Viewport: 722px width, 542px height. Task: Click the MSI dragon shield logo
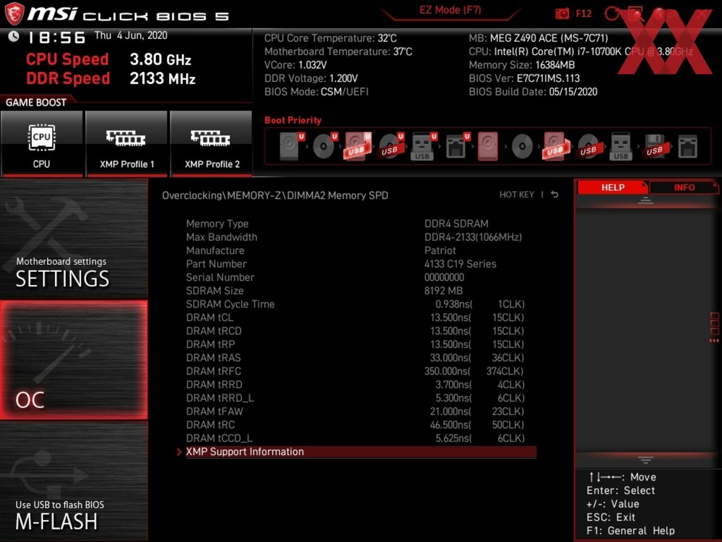tap(14, 13)
